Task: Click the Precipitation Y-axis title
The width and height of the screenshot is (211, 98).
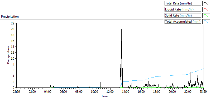Action: click(x=8, y=55)
